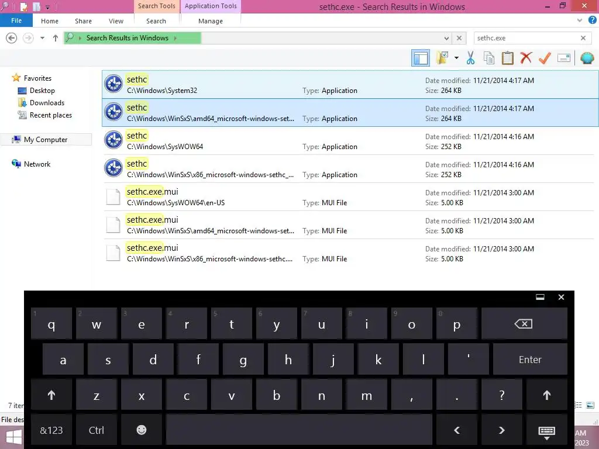Viewport: 599px width, 449px height.
Task: Switch to &123 symbols keyboard layout
Action: tap(51, 430)
